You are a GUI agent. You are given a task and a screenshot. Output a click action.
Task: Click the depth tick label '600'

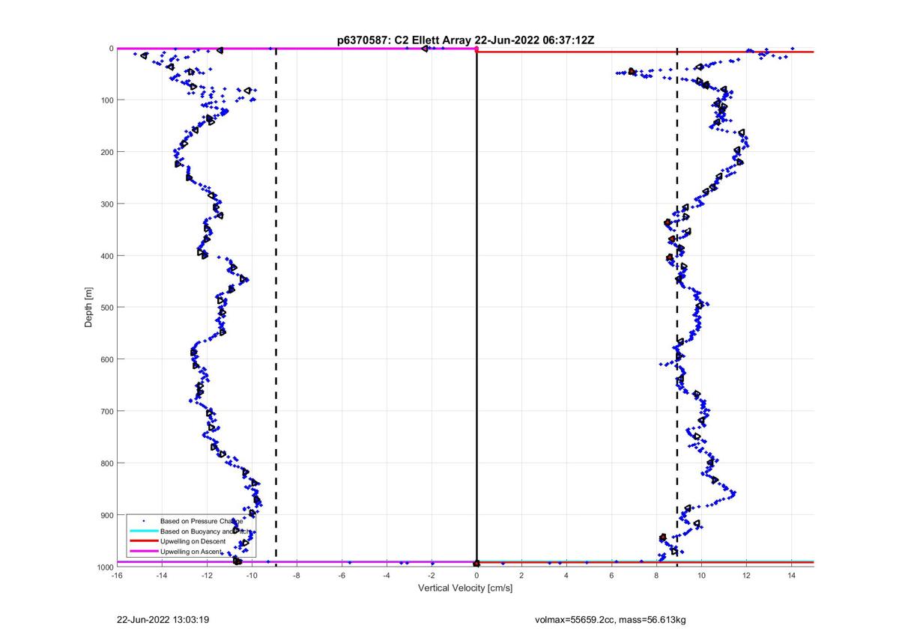coord(106,359)
